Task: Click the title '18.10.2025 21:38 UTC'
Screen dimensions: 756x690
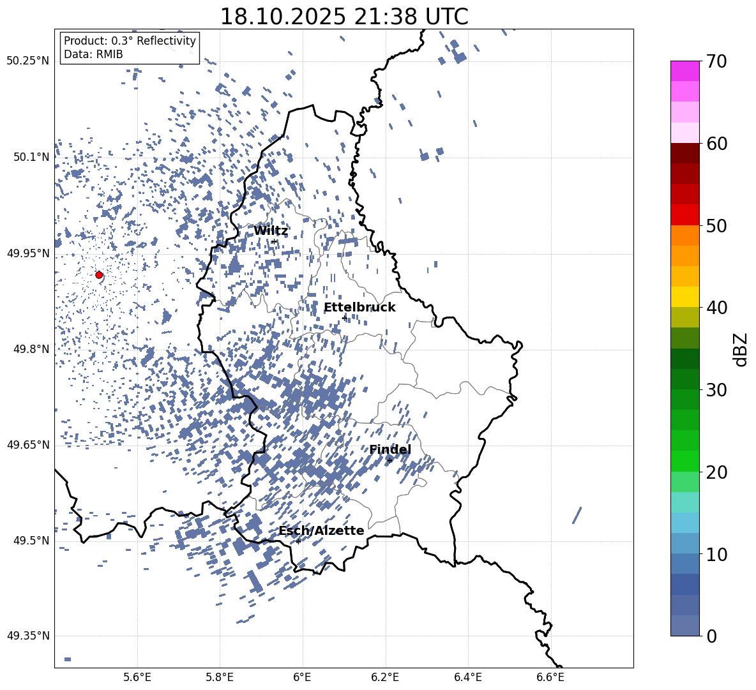Action: 344,17
